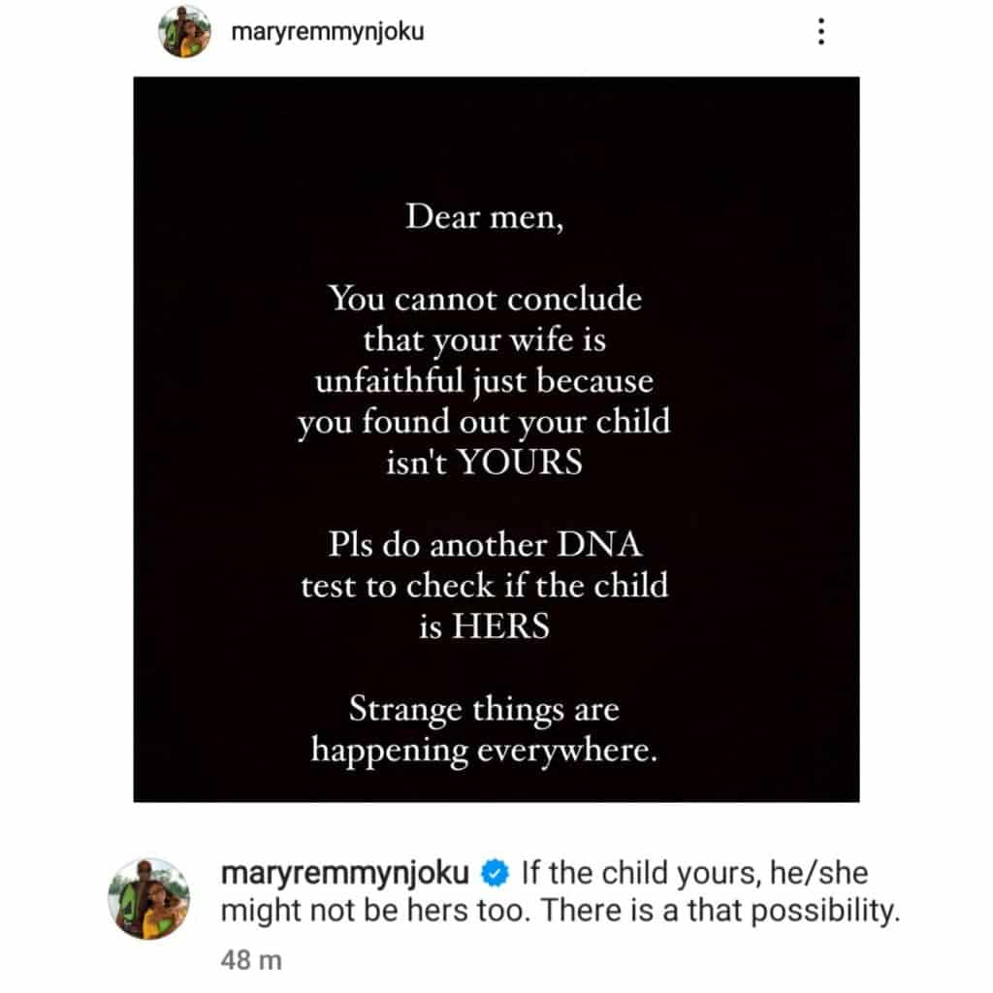Click the 48 m timestamp

251,960
